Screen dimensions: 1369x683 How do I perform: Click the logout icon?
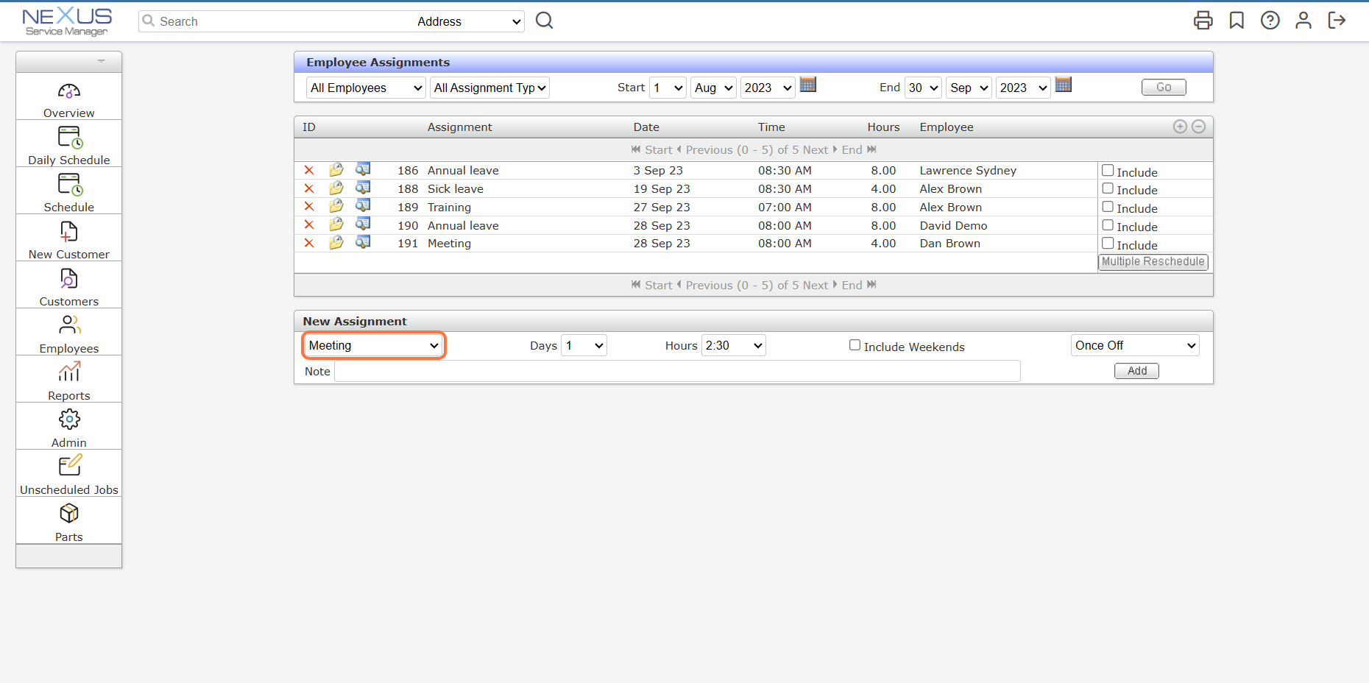(x=1337, y=21)
